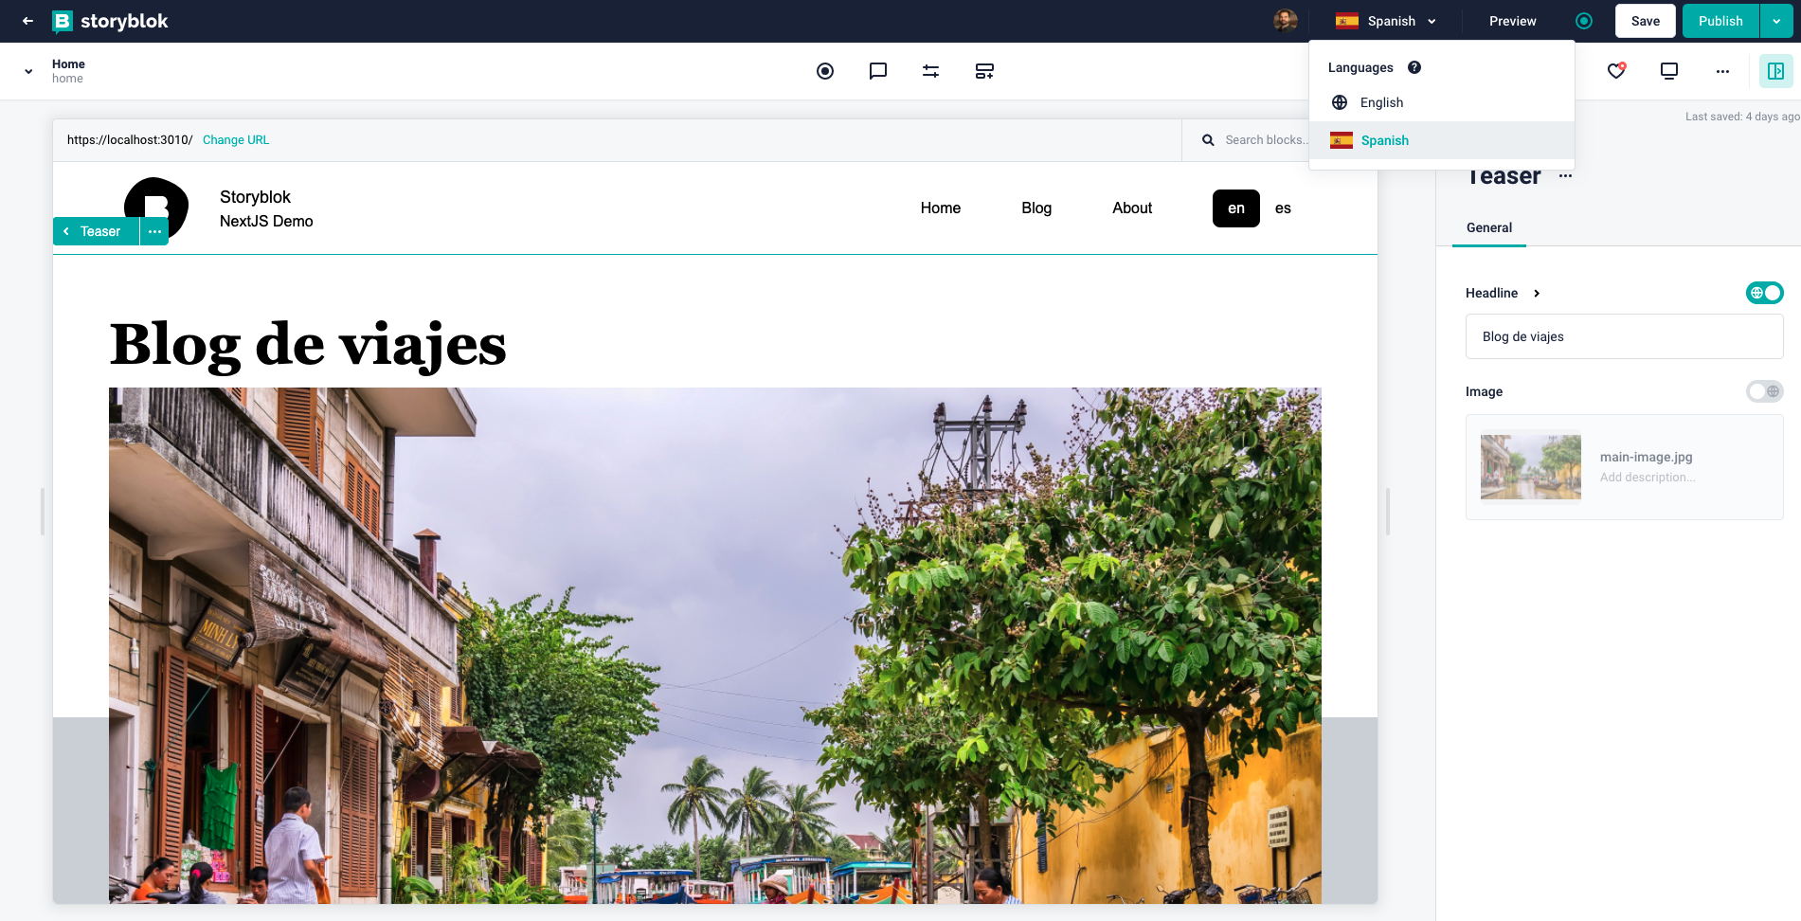Click Add description under main-image.jpg
1801x921 pixels.
click(x=1648, y=478)
